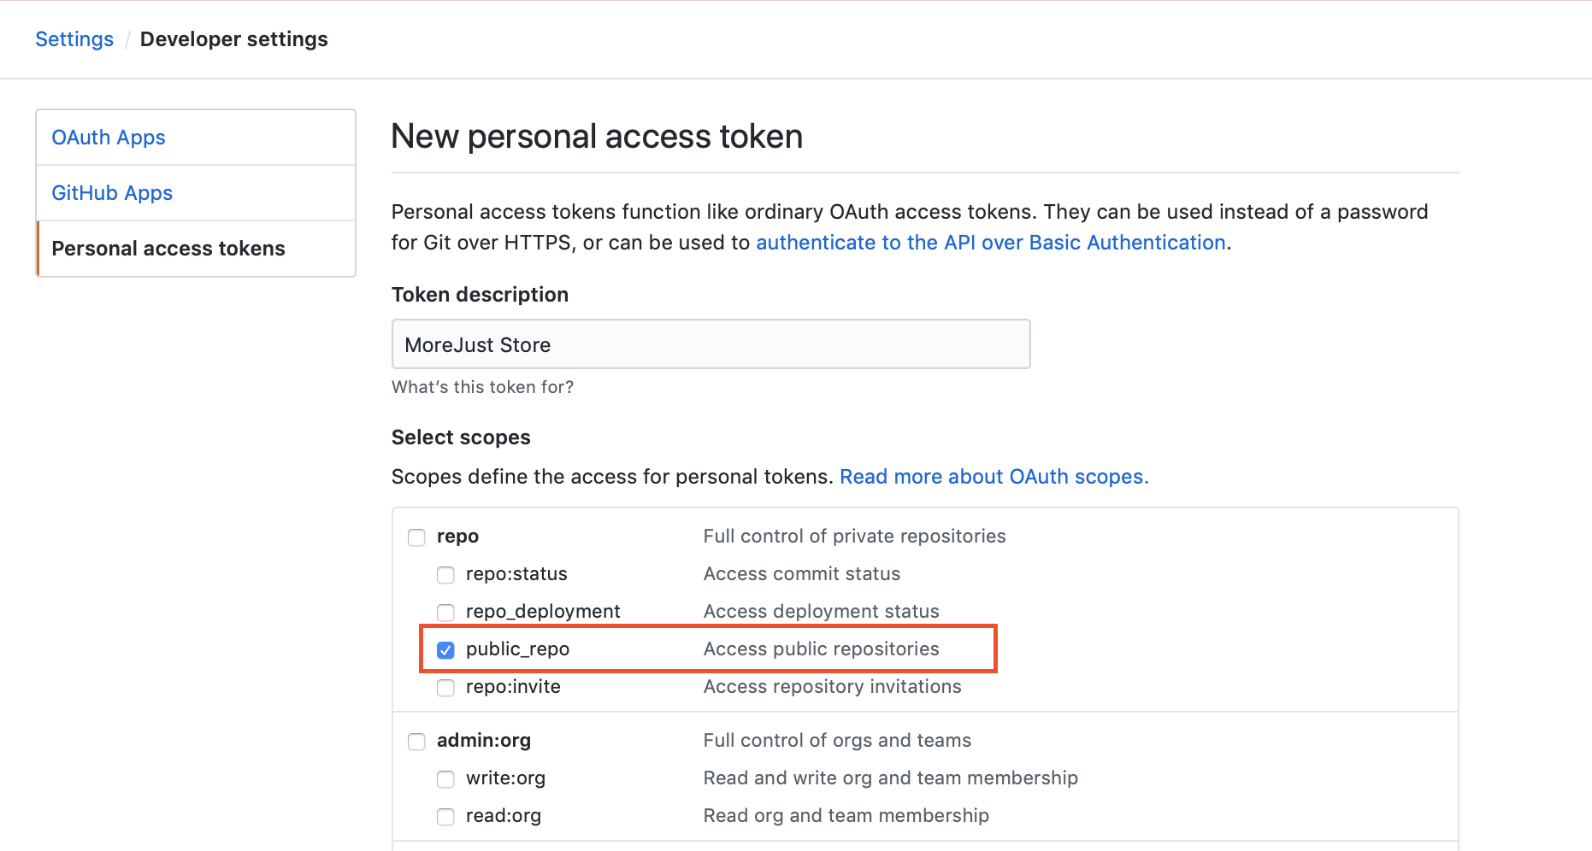
Task: Read more about OAuth scopes link
Action: [x=994, y=477]
